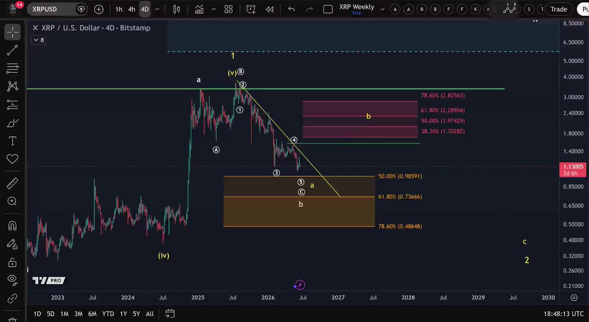Toggle stay in drawing mode
The width and height of the screenshot is (589, 322).
tap(12, 244)
